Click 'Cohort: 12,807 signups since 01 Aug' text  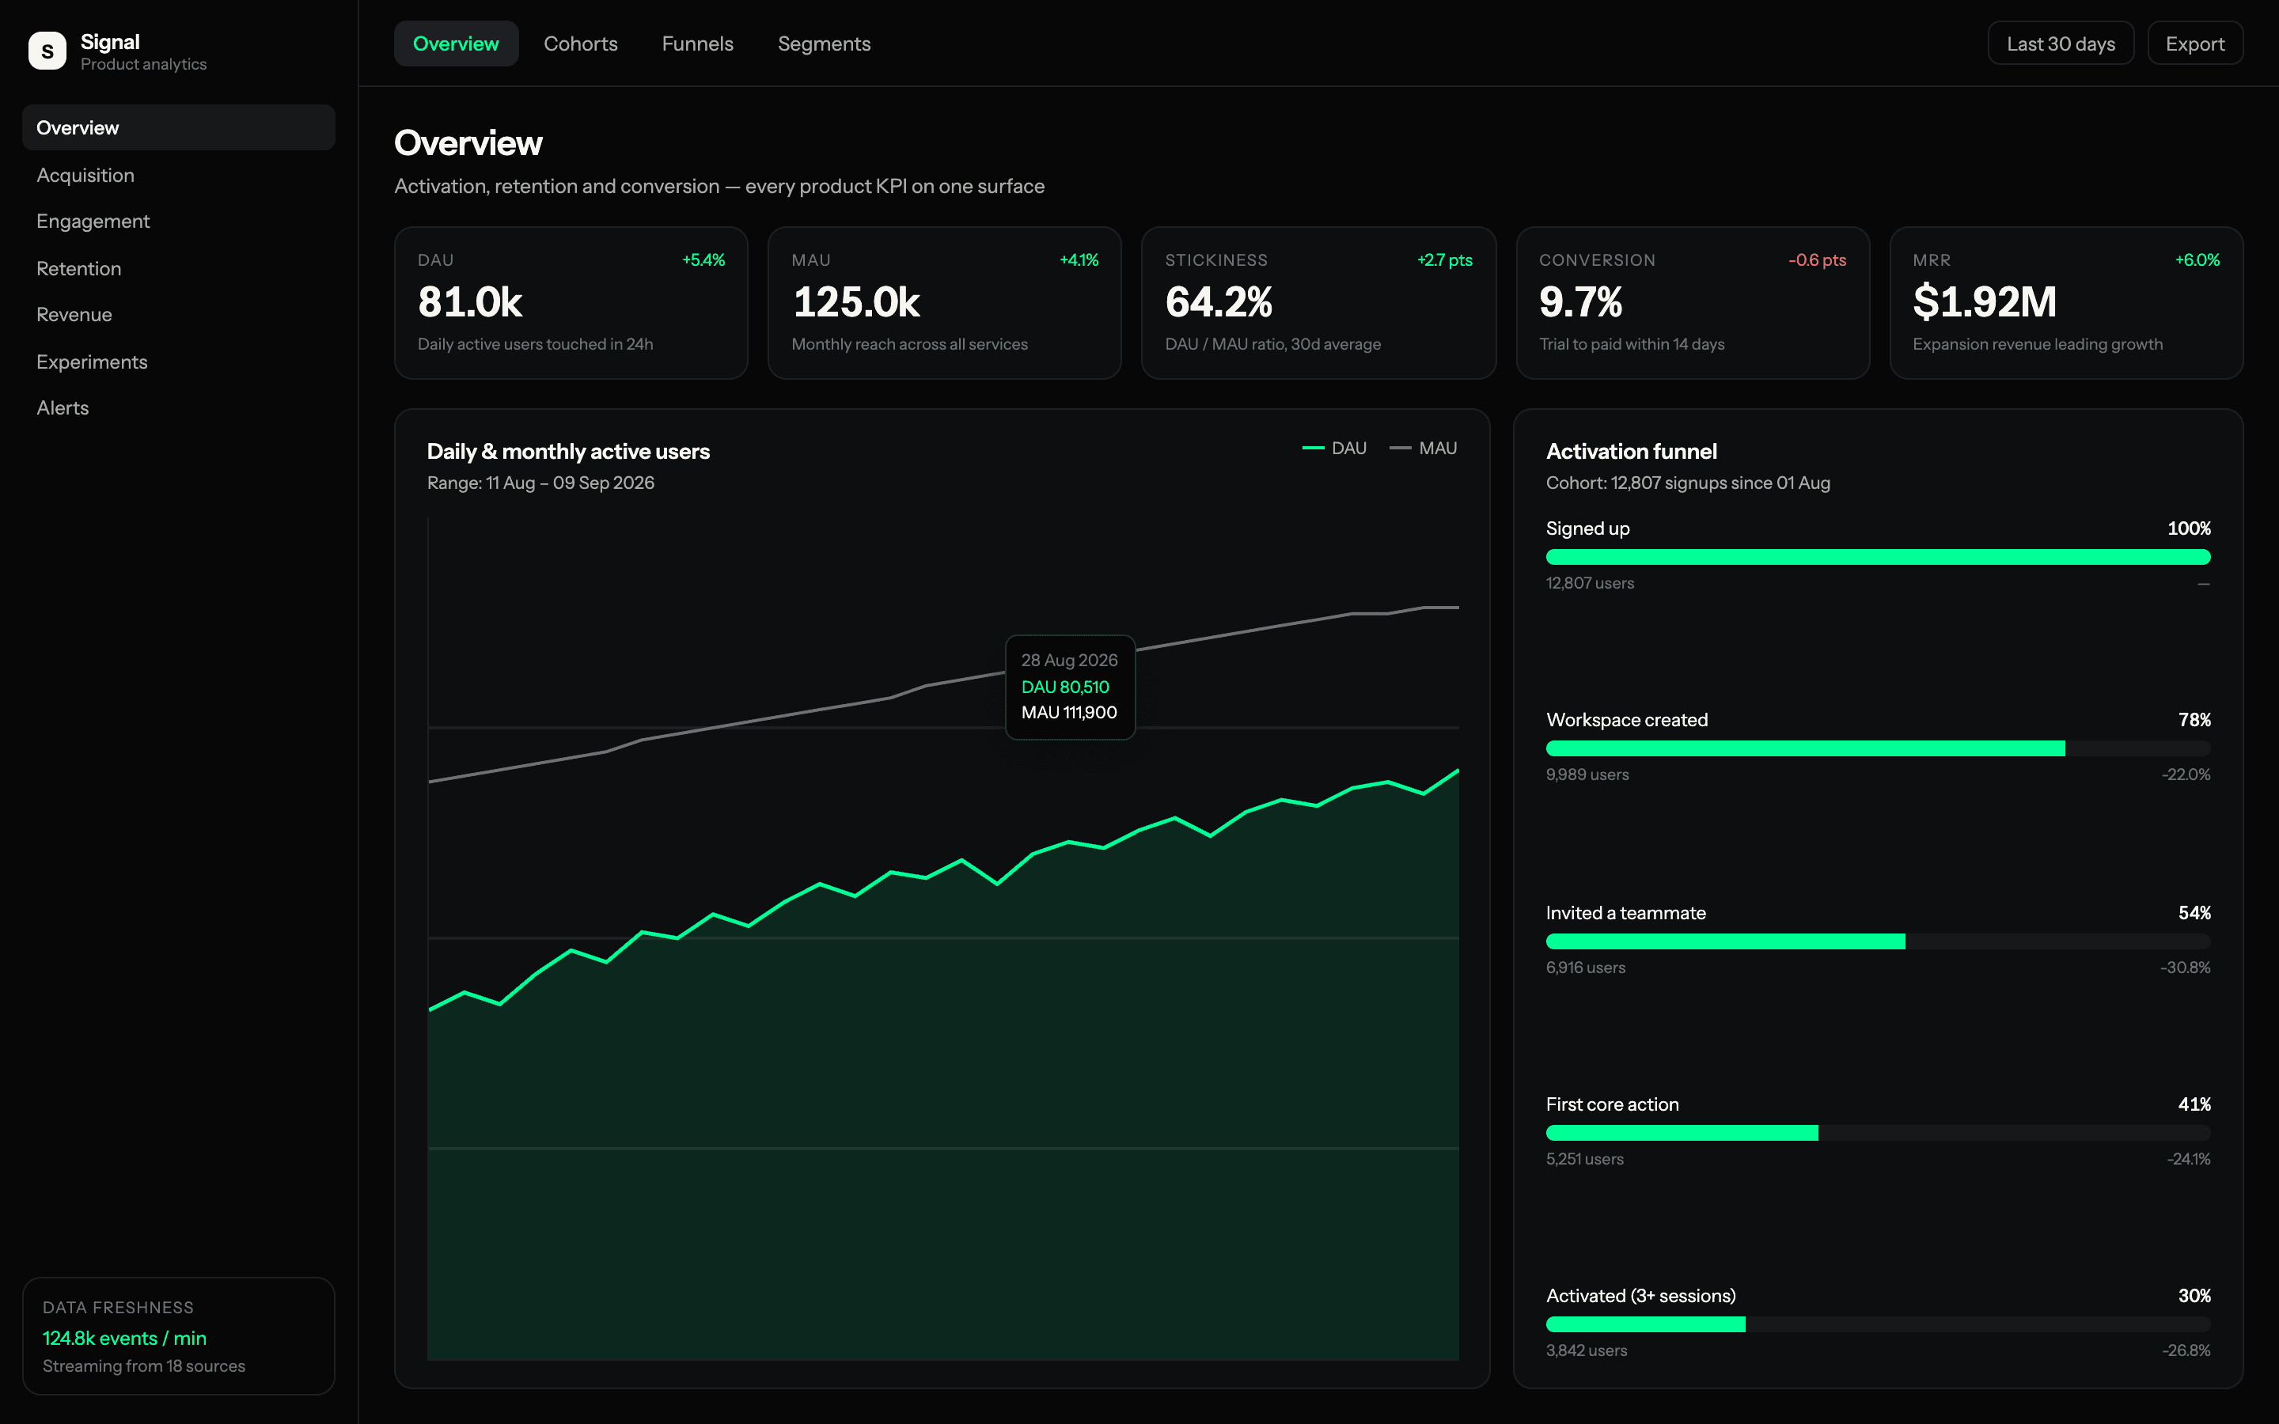(1689, 483)
